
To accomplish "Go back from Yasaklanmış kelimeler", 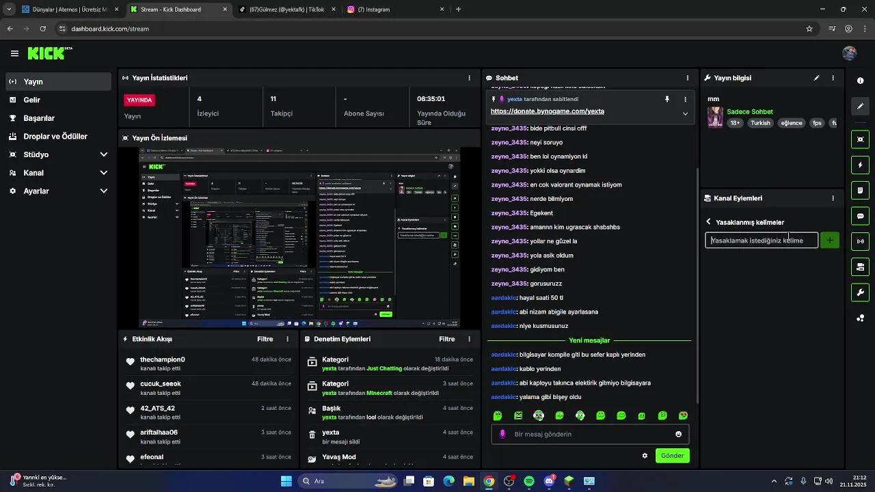I will pyautogui.click(x=708, y=222).
